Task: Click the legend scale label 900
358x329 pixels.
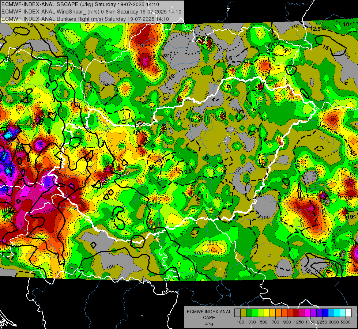Action: coord(287,322)
